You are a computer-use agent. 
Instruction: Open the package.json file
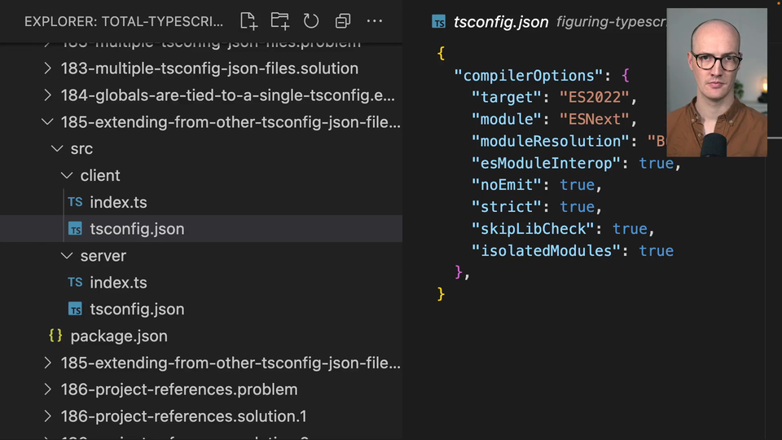[119, 336]
